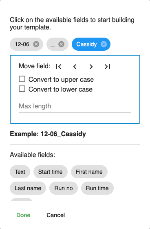The width and height of the screenshot is (150, 229).
Task: Add the Text available field
Action: coord(20,172)
